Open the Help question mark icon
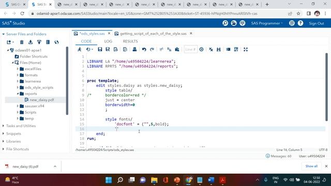Screen dimensions: 331x186 pos(300,23)
